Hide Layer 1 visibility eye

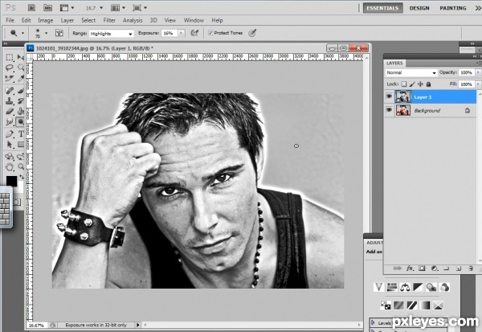pos(389,96)
